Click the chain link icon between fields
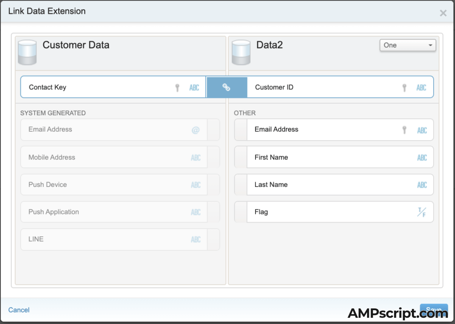This screenshot has width=455, height=324. pyautogui.click(x=227, y=88)
